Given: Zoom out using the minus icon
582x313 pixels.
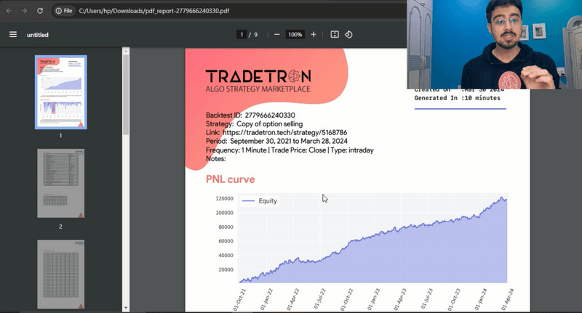Looking at the screenshot, I should coord(276,35).
